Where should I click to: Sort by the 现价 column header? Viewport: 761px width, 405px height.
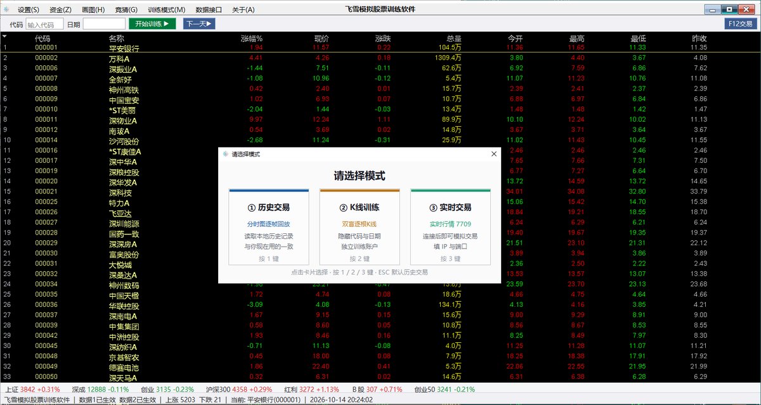coord(322,39)
